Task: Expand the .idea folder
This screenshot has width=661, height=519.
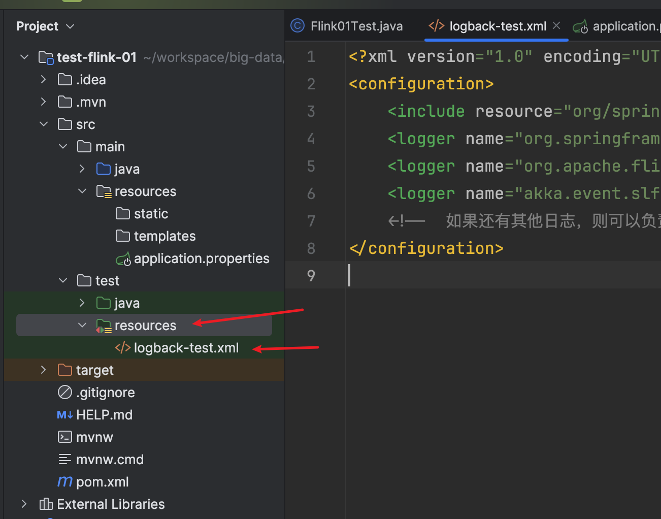Action: click(x=44, y=79)
